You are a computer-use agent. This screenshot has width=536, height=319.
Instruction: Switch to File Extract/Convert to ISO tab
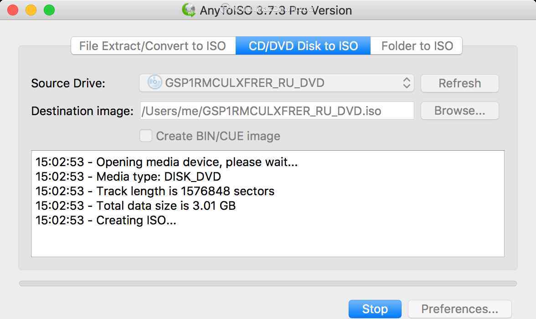[x=153, y=46]
